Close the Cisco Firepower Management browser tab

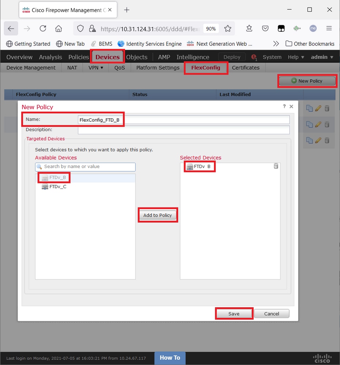110,10
